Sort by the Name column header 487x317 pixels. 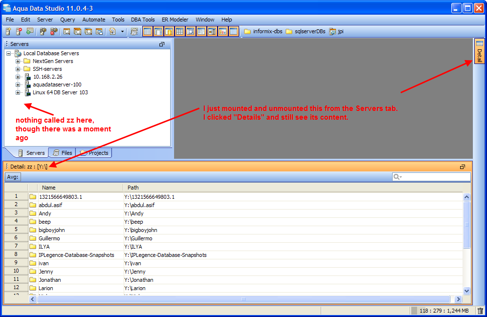[x=80, y=188]
